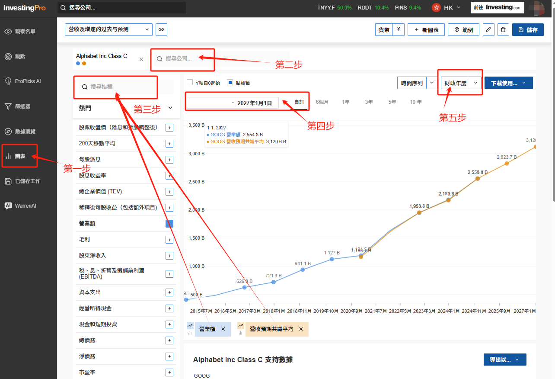Screen dimensions: 555x379
Task: Add 毛利 metric using plus icon
Action: 169,240
